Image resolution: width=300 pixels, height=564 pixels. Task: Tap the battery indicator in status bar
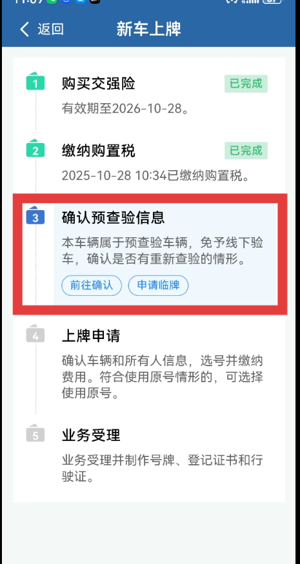[274, 1]
